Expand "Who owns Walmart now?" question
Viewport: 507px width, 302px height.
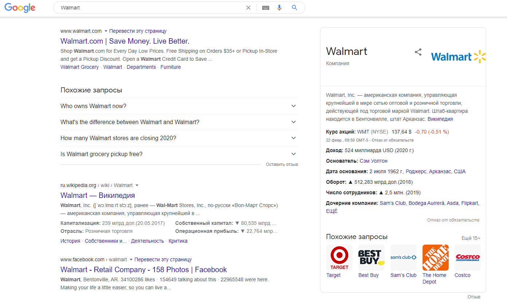(x=294, y=106)
